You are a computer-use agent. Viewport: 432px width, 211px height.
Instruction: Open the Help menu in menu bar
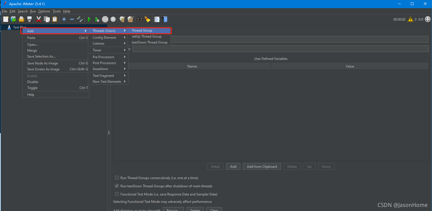[67, 11]
